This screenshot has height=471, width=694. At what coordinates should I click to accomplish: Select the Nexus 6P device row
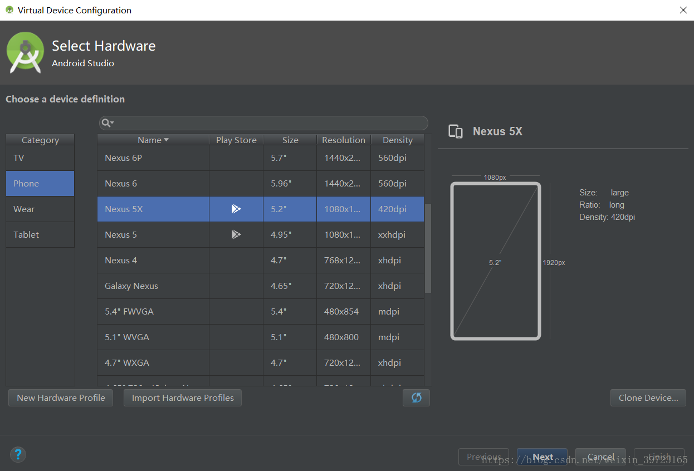click(261, 158)
